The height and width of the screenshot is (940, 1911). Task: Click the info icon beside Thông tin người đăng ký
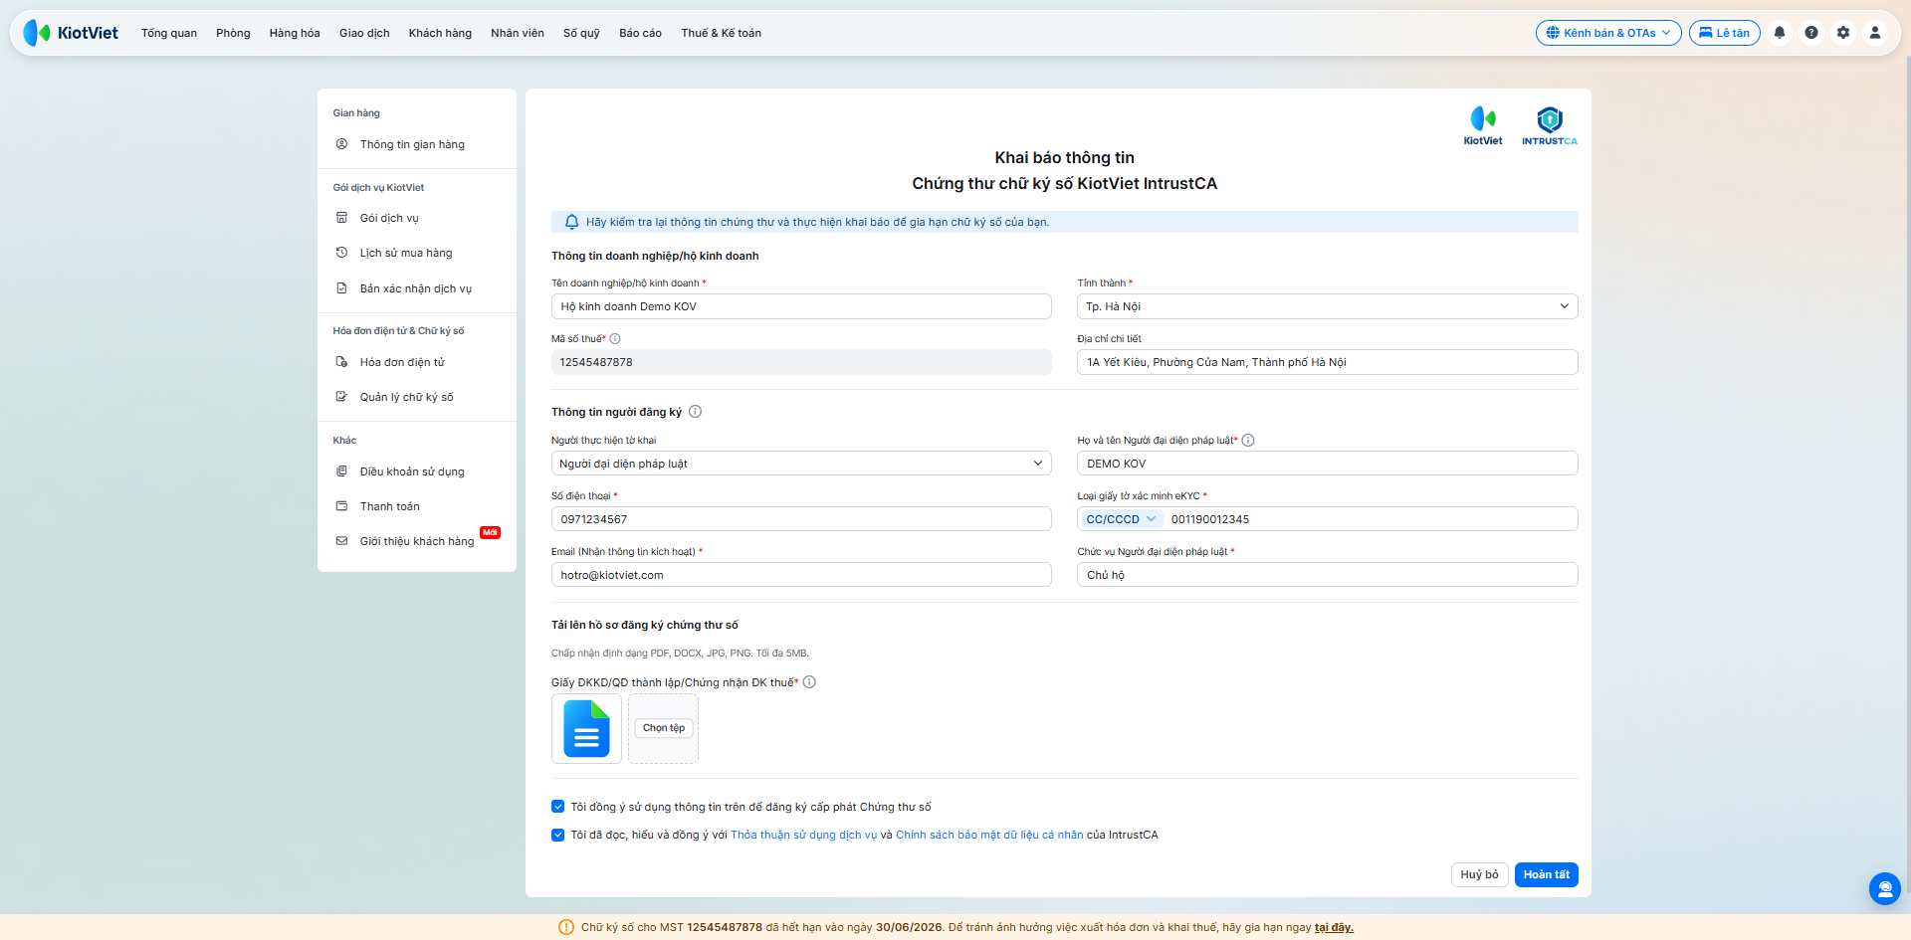pos(695,412)
